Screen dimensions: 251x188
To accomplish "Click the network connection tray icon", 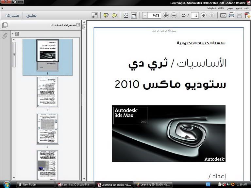I will 224,184.
